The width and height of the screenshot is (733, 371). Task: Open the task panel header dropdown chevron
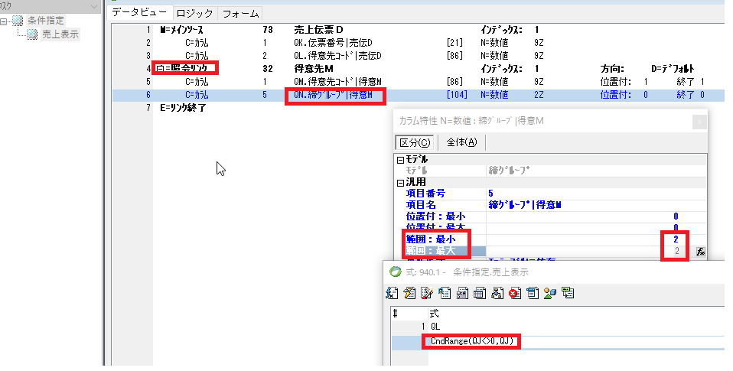pyautogui.click(x=93, y=5)
